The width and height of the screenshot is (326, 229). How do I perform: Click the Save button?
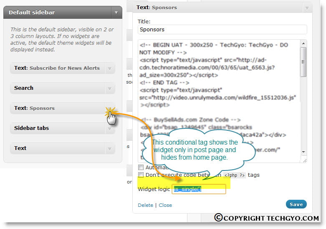296,204
